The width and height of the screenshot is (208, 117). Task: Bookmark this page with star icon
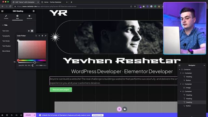pos(135,6)
